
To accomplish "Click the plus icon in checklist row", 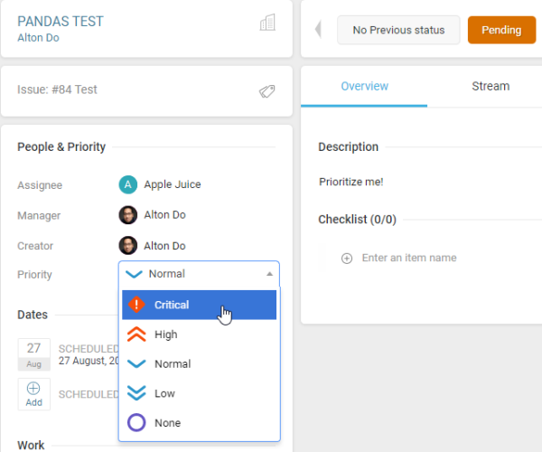I will (347, 259).
